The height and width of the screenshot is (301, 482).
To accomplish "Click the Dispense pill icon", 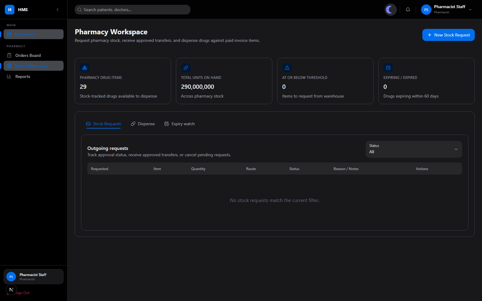I will click(x=133, y=124).
